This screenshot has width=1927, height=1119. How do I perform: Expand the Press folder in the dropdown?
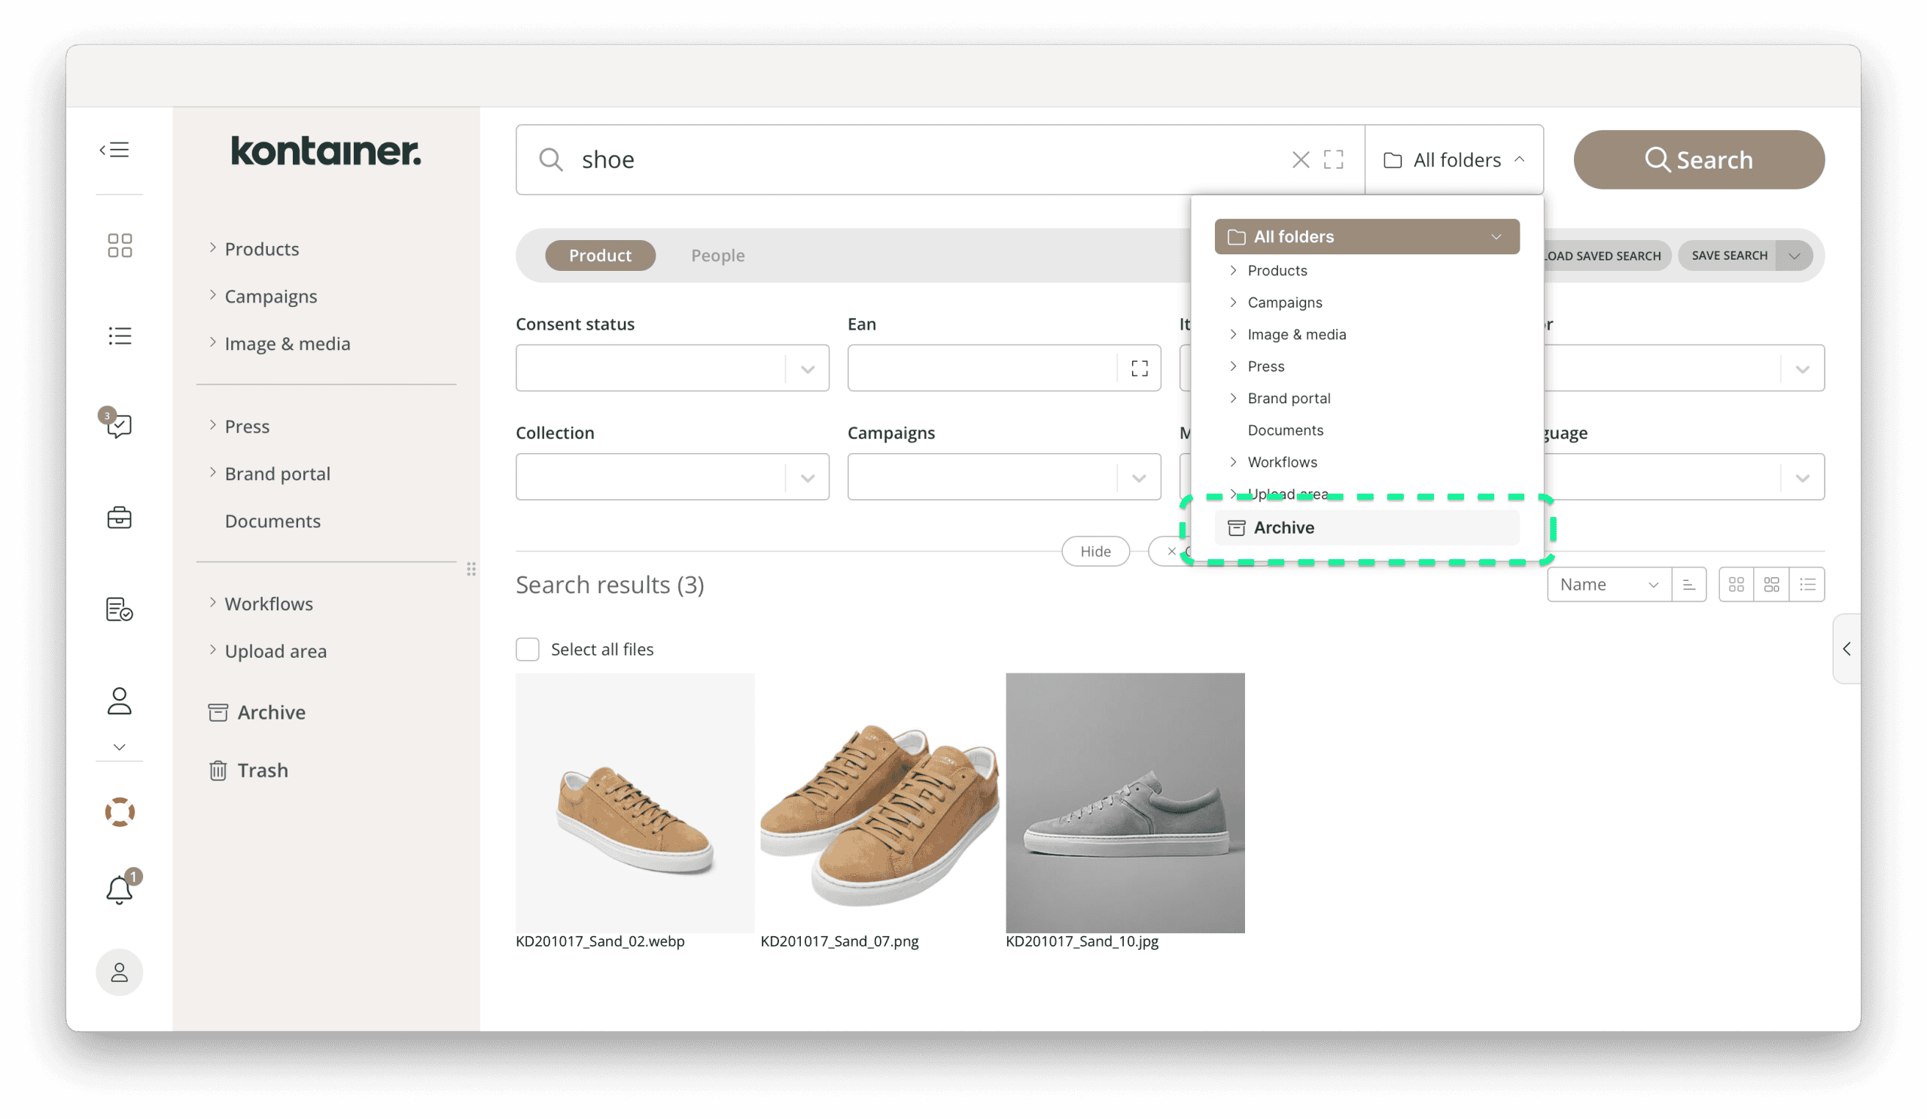click(x=1234, y=366)
